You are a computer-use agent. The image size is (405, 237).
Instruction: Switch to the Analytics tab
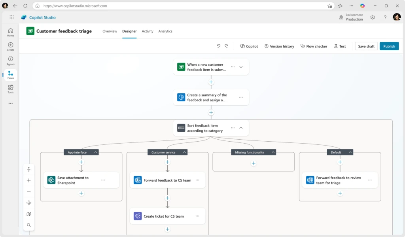pos(165,31)
